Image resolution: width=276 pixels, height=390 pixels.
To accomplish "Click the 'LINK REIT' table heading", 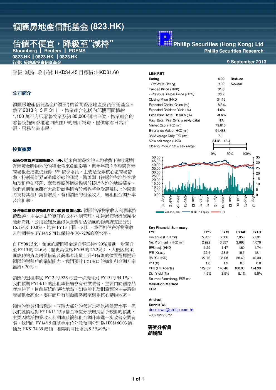I will click(x=156, y=74).
